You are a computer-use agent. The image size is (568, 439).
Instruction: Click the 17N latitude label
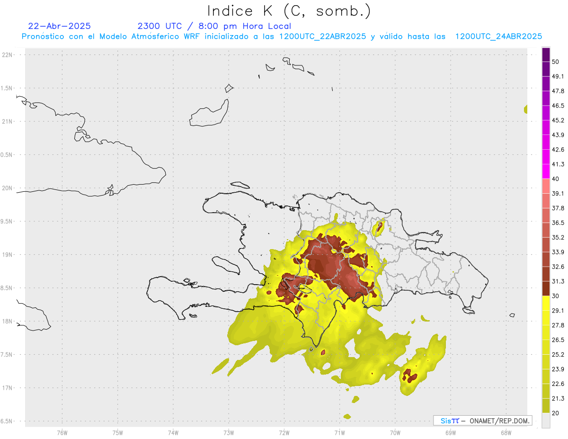[8, 388]
